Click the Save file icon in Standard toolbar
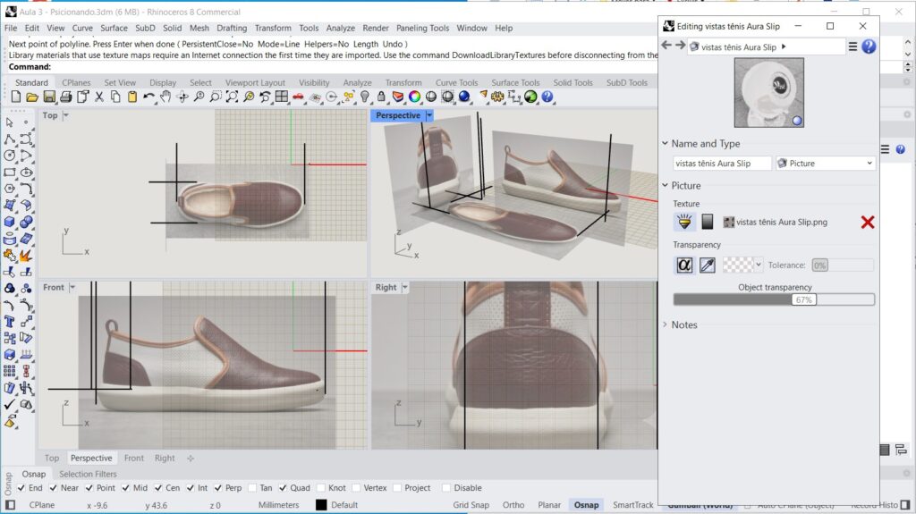 [49, 97]
